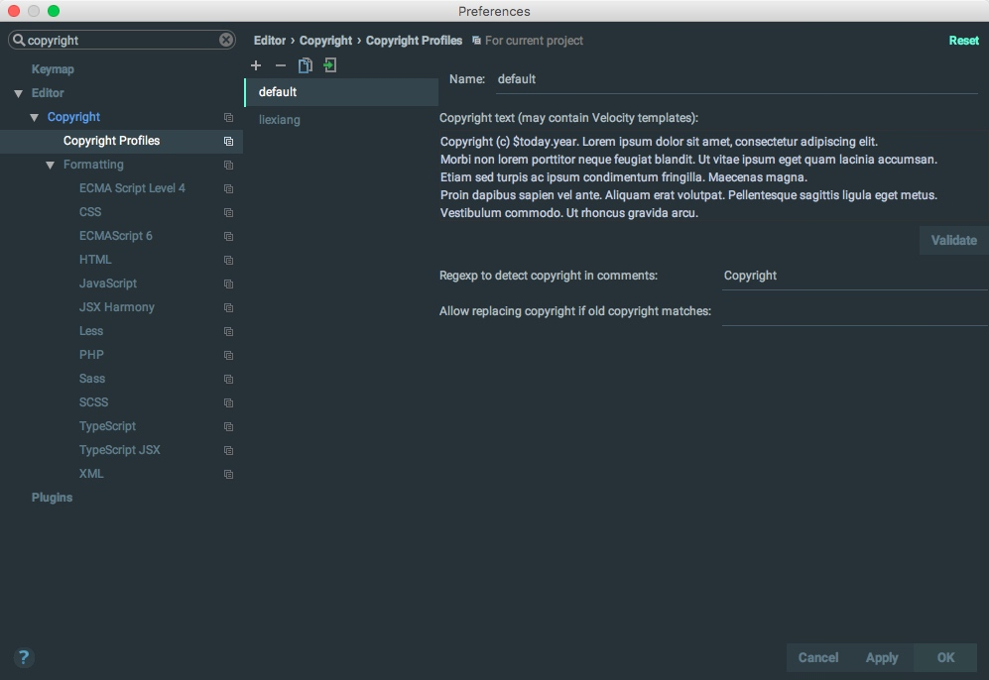Viewport: 989px width, 680px height.
Task: Select TypeScript JSX formatting
Action: [119, 450]
